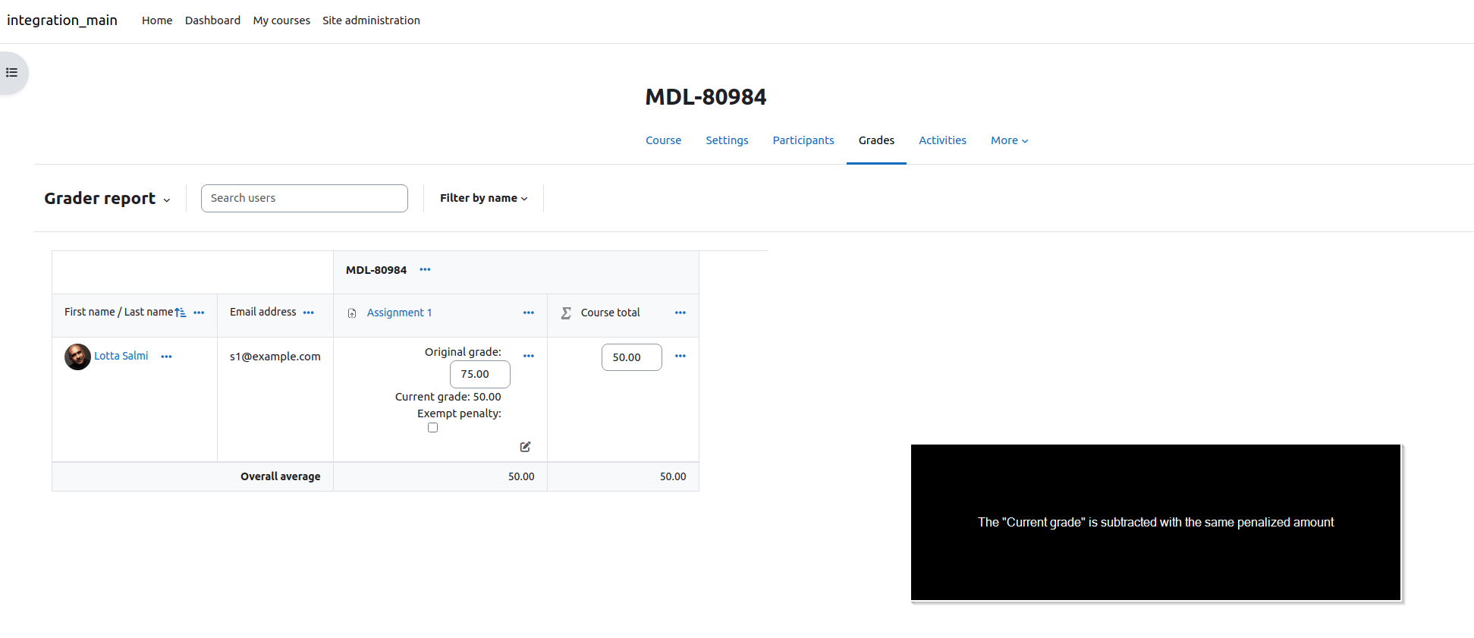This screenshot has width=1474, height=638.
Task: Open Dashboard from top navigation
Action: [212, 20]
